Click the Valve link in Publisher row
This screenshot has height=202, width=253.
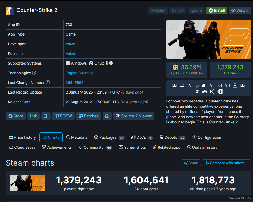70,54
